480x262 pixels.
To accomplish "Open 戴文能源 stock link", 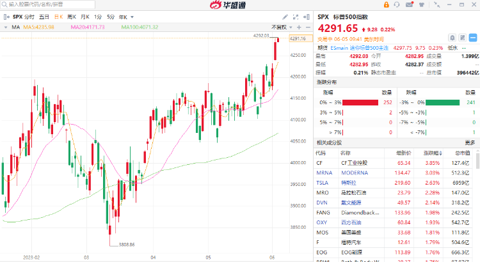I will 351,203.
